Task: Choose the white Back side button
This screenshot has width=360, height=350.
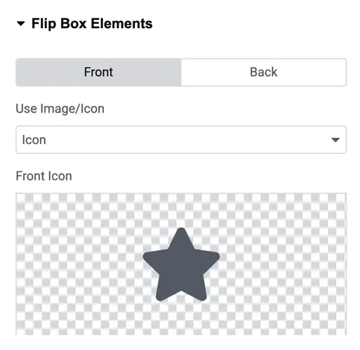Action: (x=264, y=72)
